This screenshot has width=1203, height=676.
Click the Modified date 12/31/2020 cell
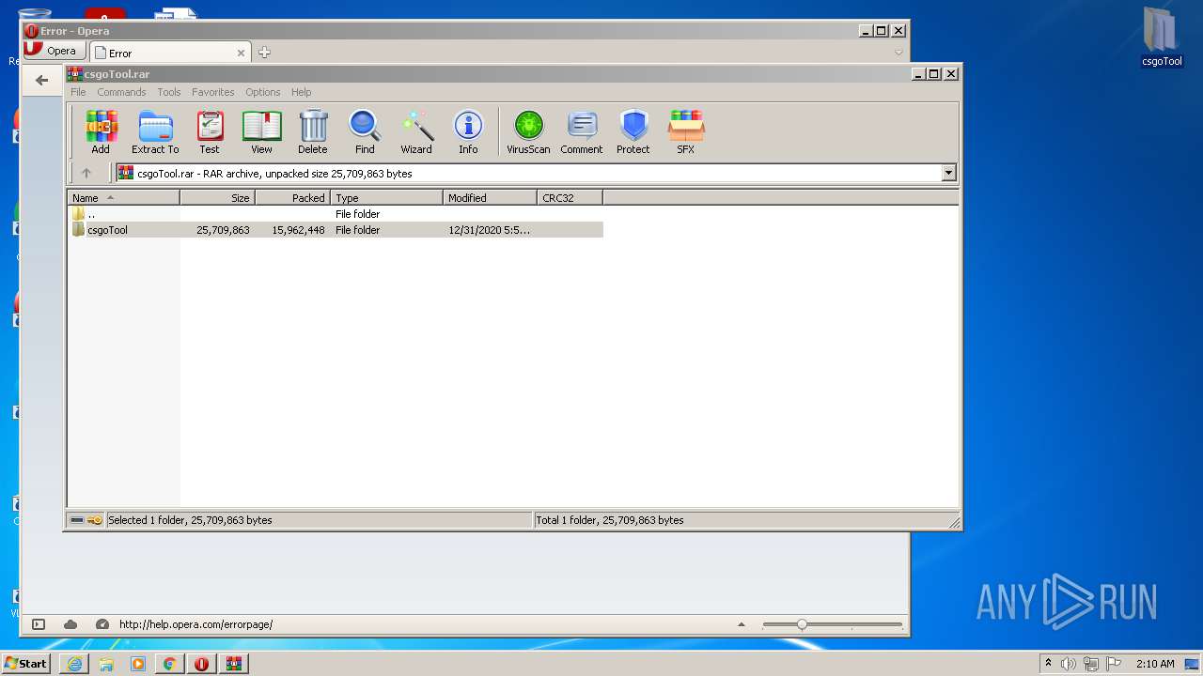tap(489, 230)
